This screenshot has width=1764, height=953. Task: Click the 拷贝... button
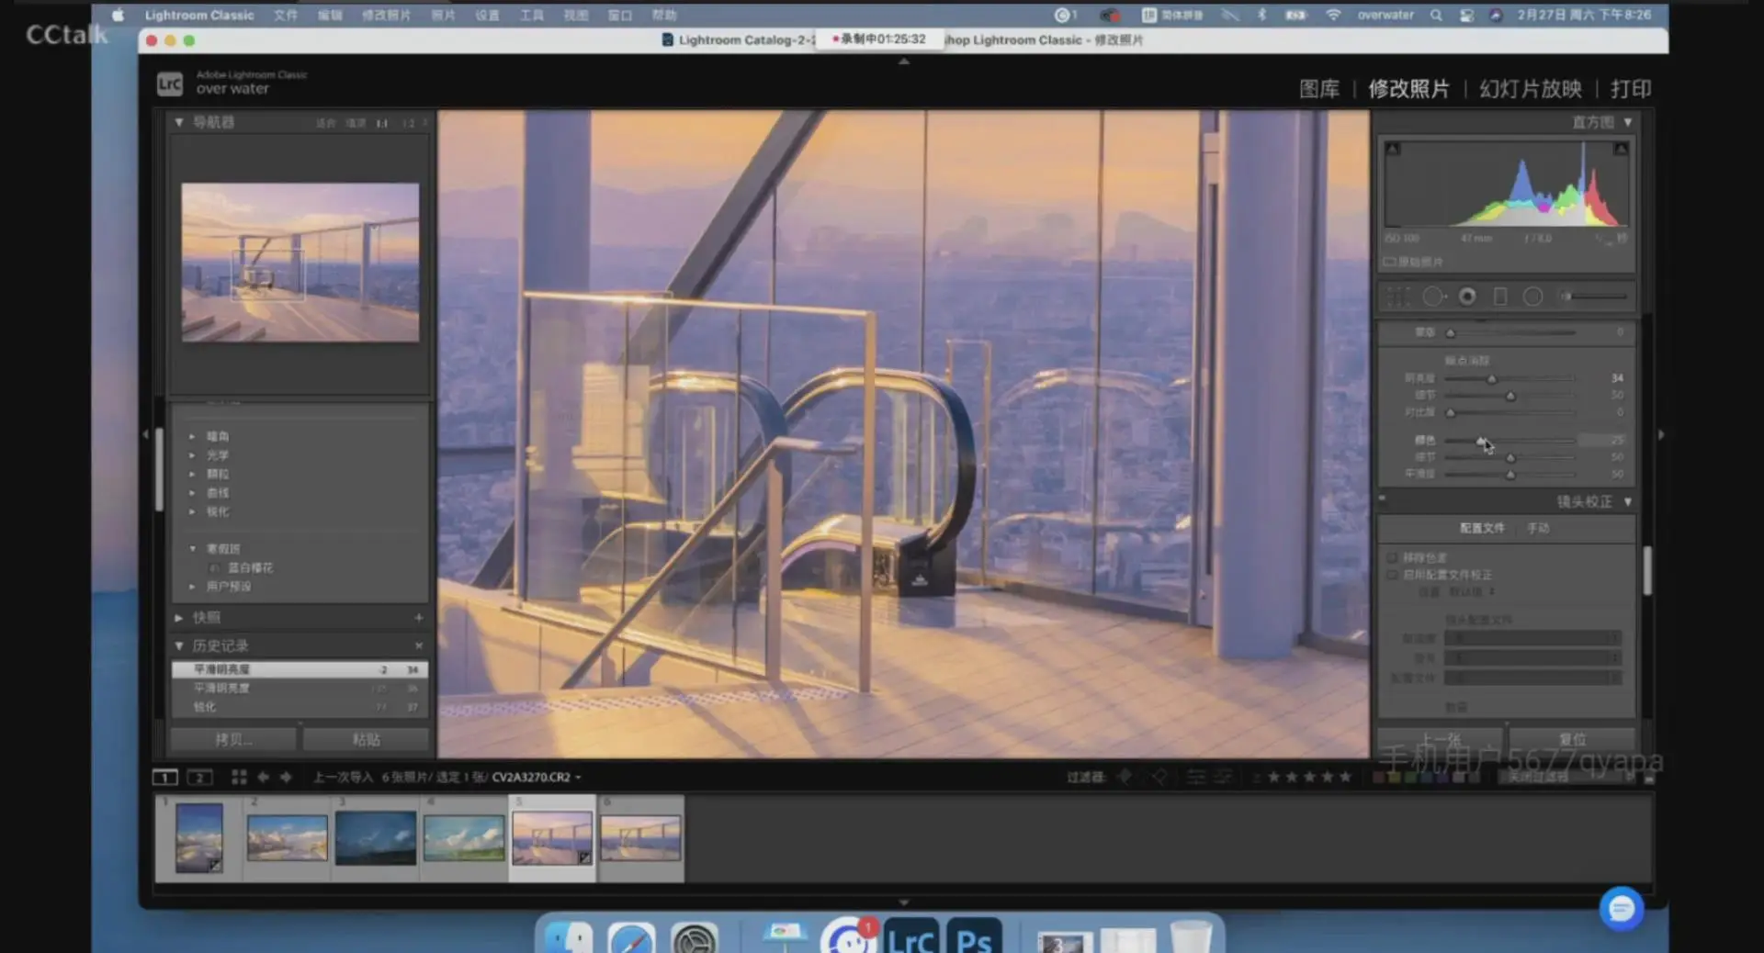[x=233, y=740]
